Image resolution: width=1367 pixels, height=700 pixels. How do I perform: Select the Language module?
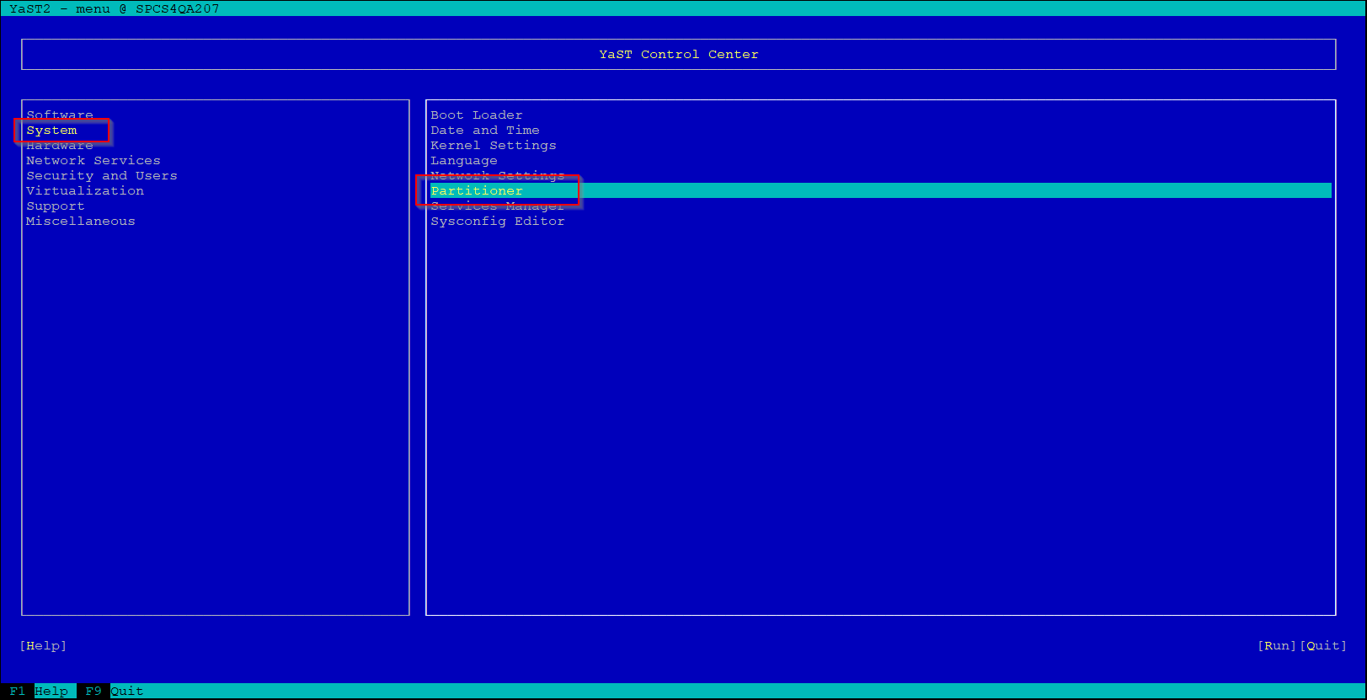(x=464, y=161)
